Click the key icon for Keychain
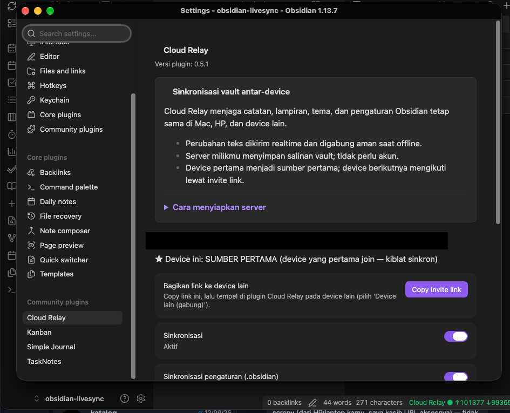 pyautogui.click(x=31, y=100)
